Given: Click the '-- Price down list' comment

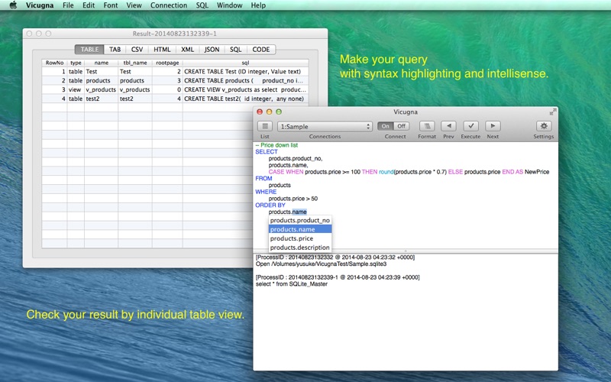Looking at the screenshot, I should [276, 145].
